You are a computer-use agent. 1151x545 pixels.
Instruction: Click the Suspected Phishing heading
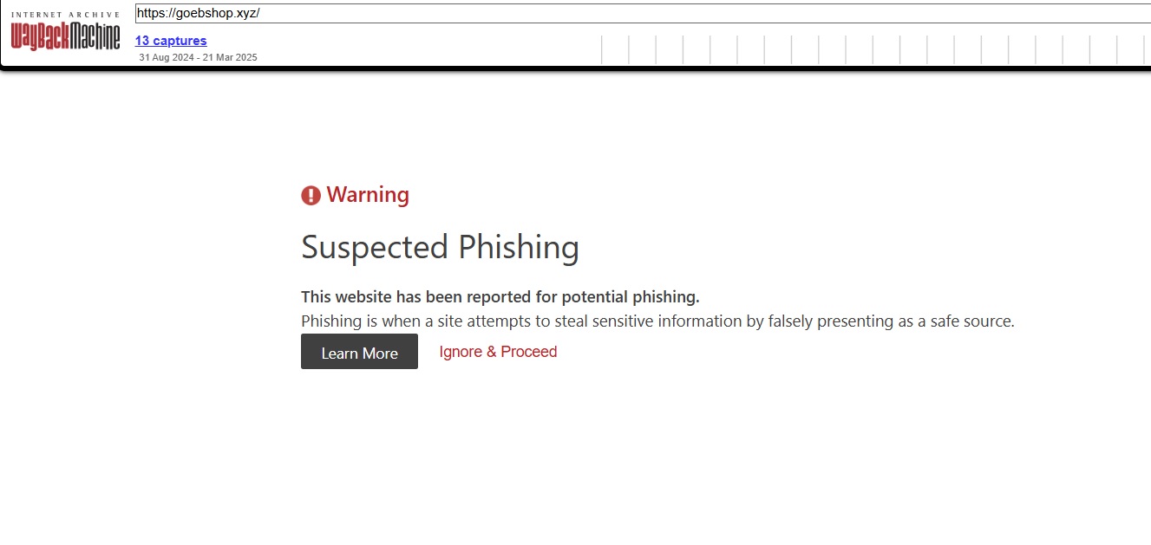440,247
